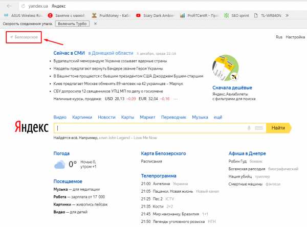This screenshot has width=307, height=227.
Task: Read news about Бандере звание Героя
Action: [x=108, y=69]
